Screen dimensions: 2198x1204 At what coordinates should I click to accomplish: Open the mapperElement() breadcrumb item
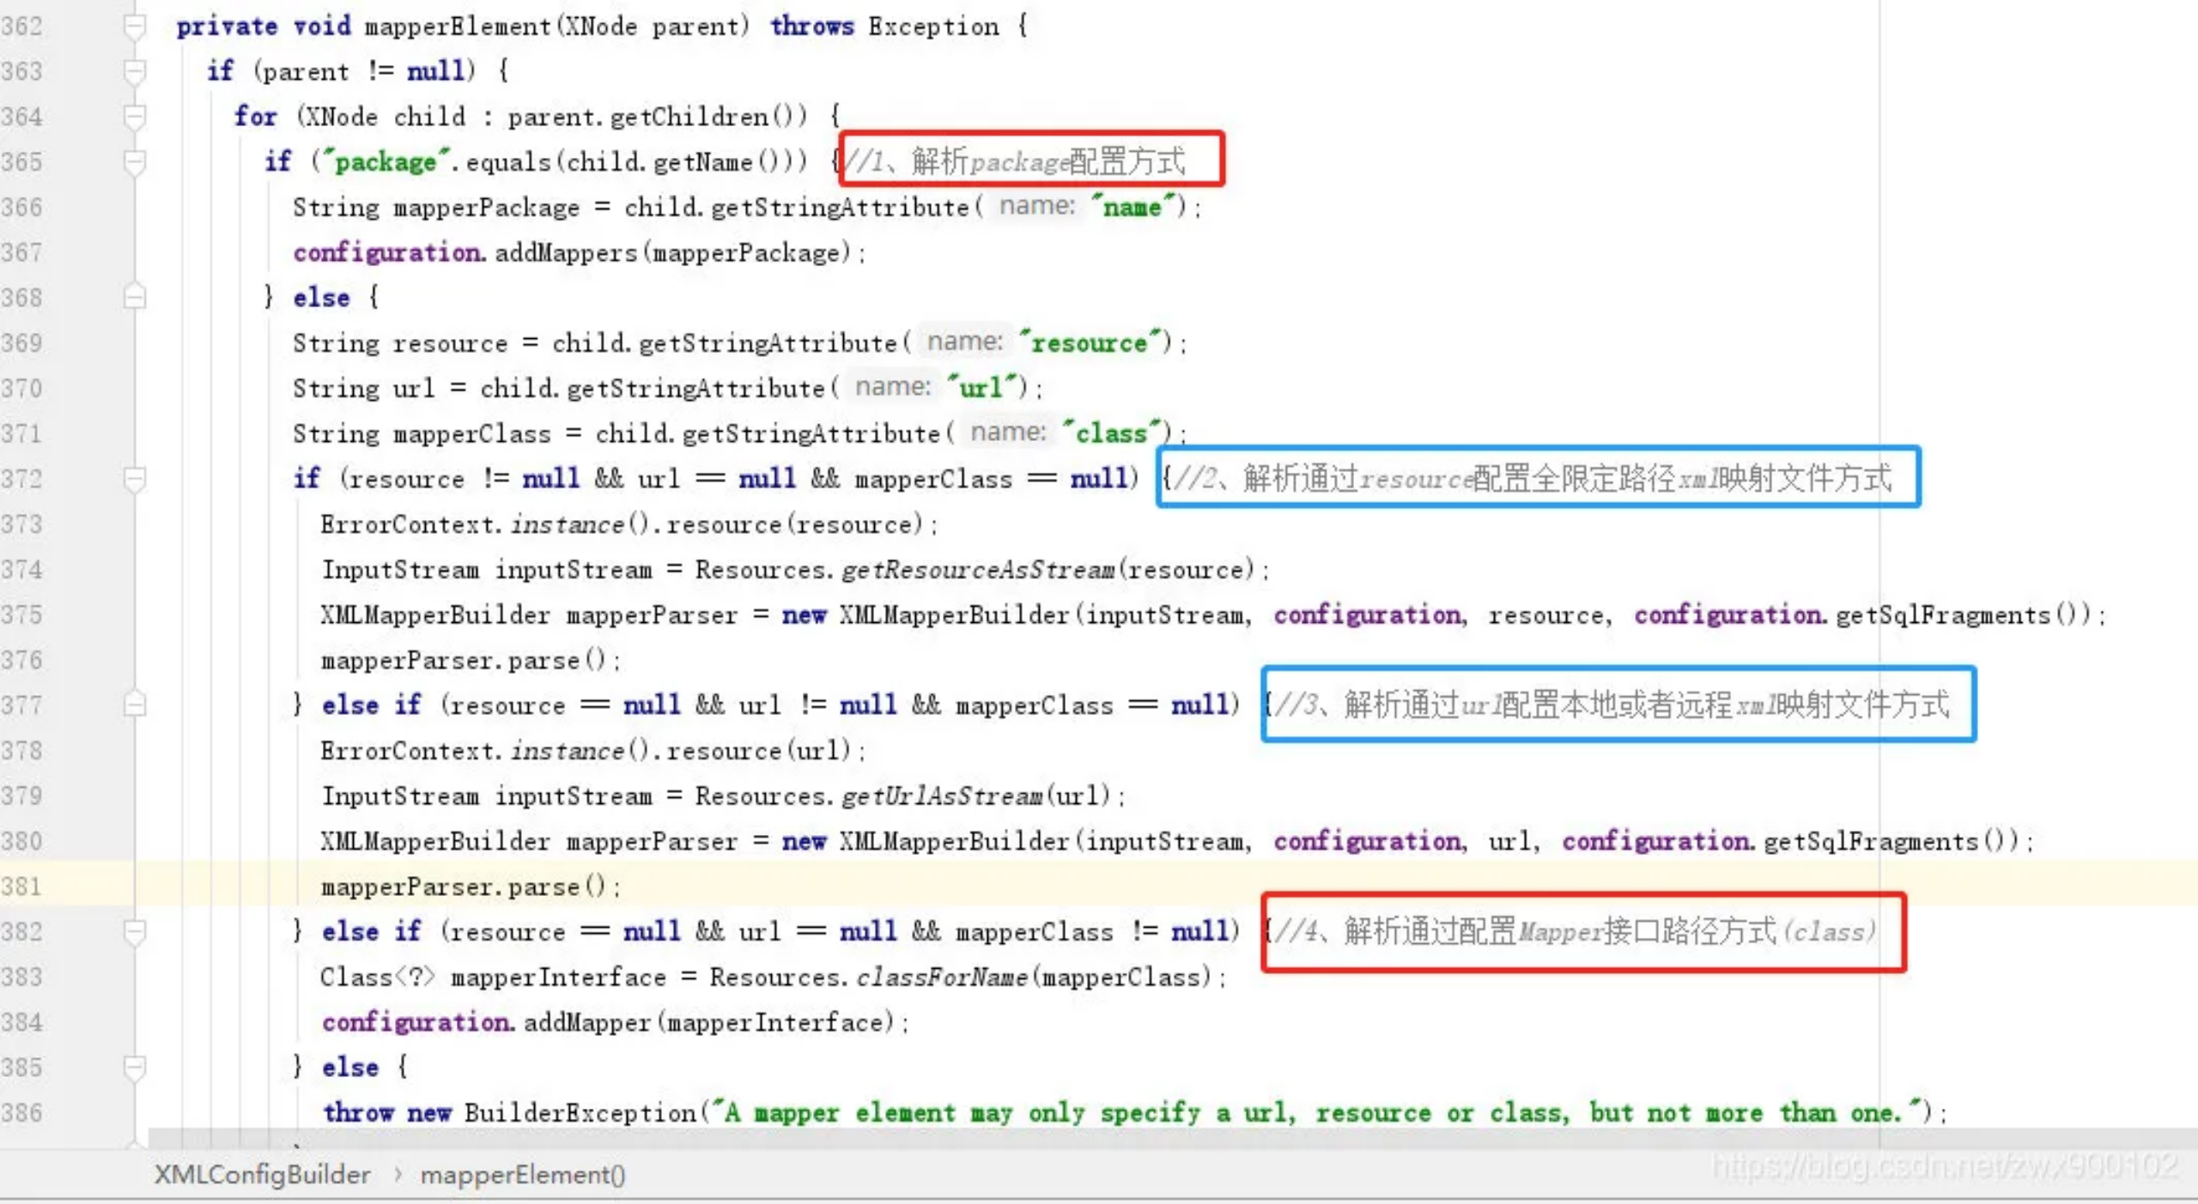pos(521,1175)
